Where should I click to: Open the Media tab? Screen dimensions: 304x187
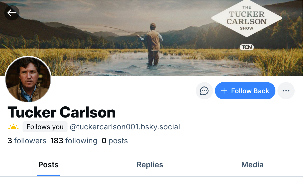[252, 165]
